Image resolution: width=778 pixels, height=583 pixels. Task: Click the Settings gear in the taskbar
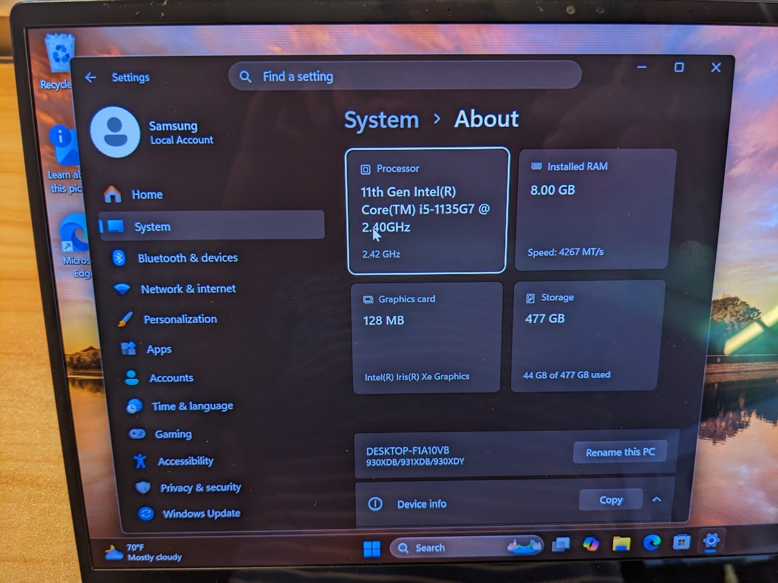pos(711,540)
